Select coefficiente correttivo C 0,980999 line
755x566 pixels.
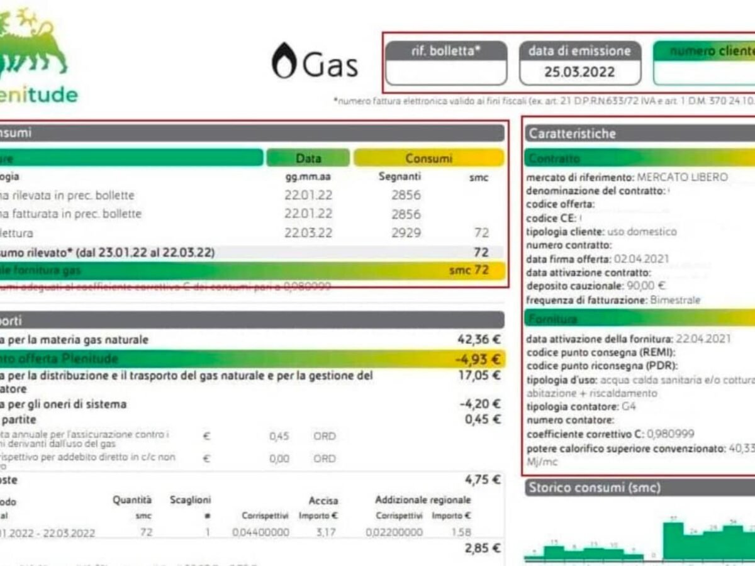[x=610, y=434]
